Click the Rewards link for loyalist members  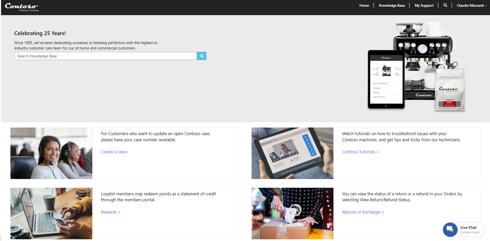110,212
